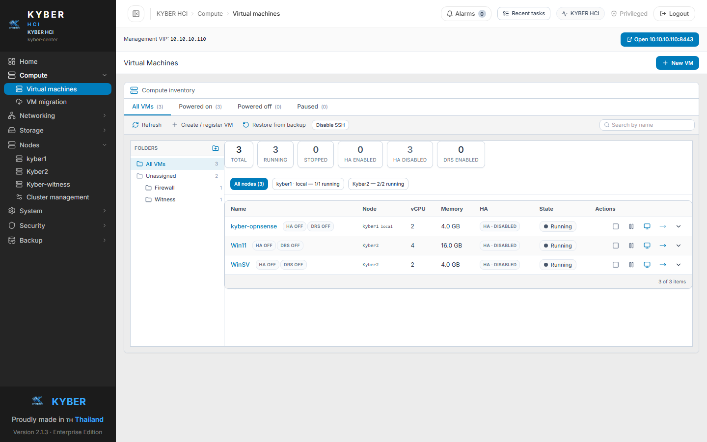
Task: Click Create / register VM
Action: tap(202, 125)
